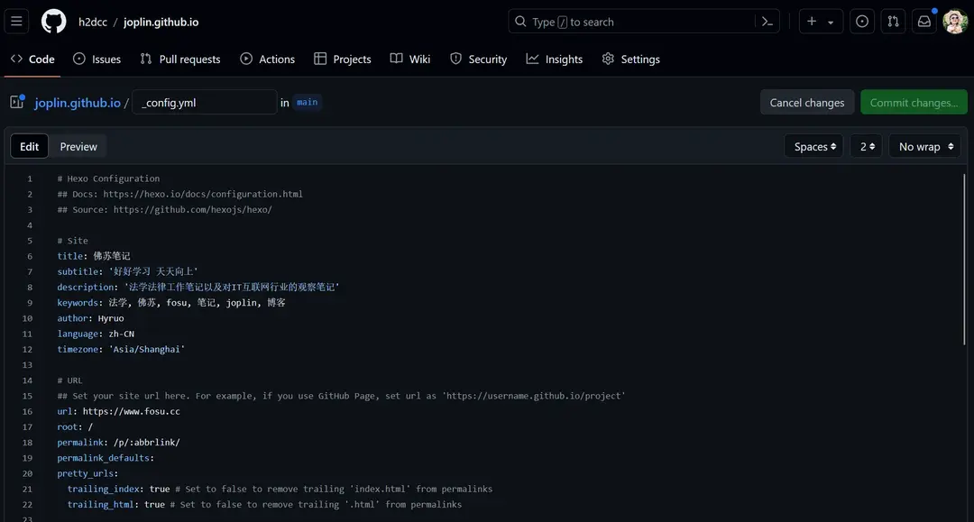Open the No wrap dropdown
This screenshot has width=974, height=522.
[x=923, y=145]
